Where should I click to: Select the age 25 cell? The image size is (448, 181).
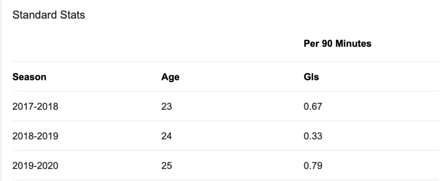click(167, 166)
